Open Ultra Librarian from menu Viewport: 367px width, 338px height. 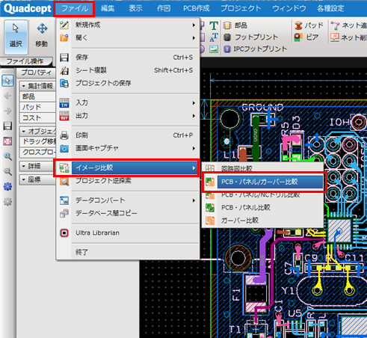(x=128, y=233)
